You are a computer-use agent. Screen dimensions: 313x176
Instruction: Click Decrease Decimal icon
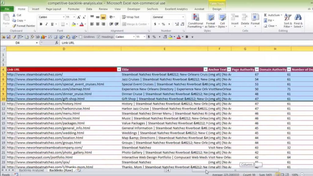(182, 24)
